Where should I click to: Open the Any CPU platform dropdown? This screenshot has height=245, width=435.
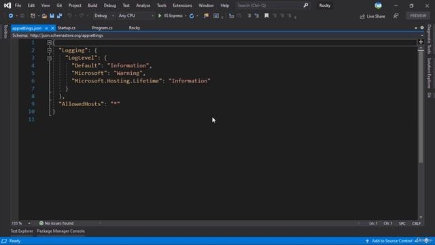point(136,16)
